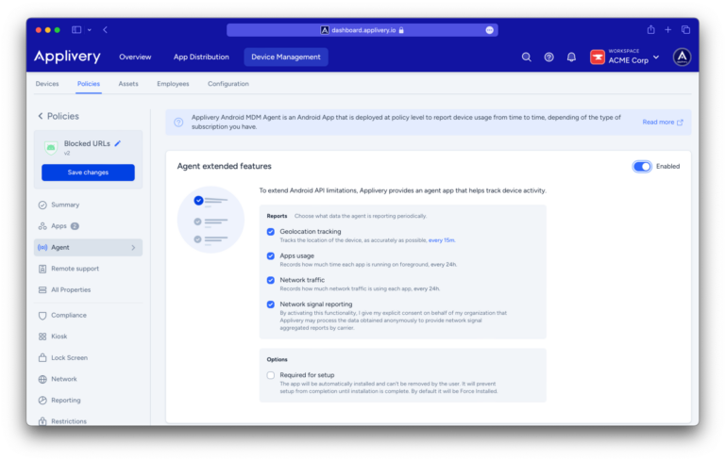Open the Read more link
The image size is (725, 460).
pyautogui.click(x=662, y=123)
